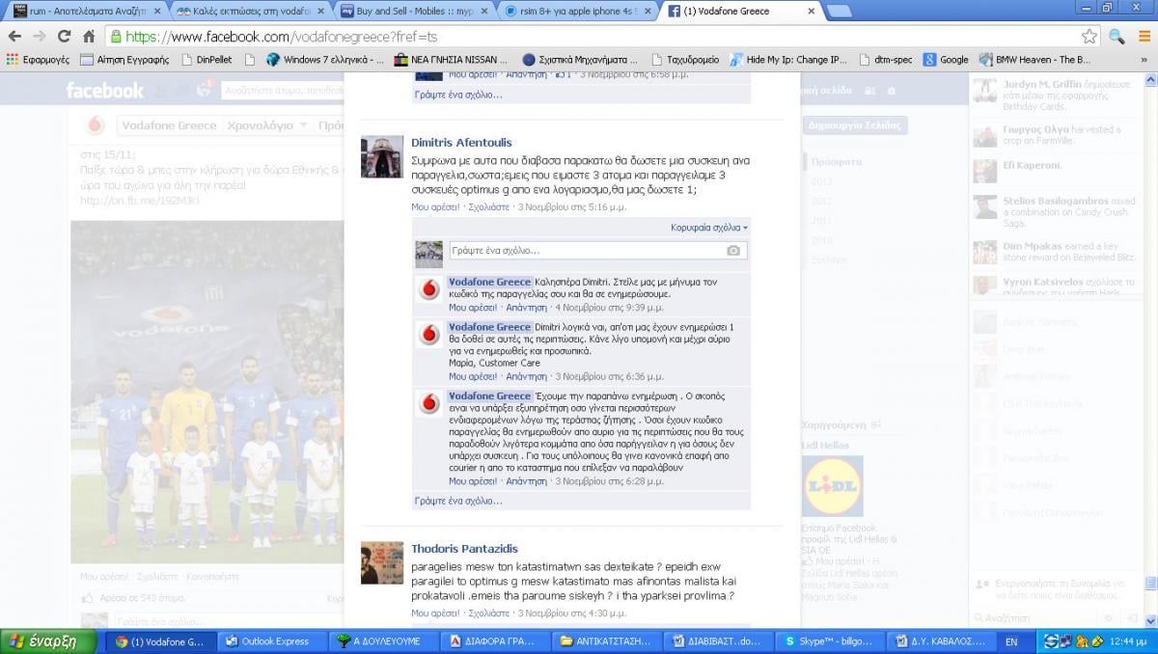This screenshot has height=654, width=1158.
Task: Click the address bar URL field
Action: point(592,37)
